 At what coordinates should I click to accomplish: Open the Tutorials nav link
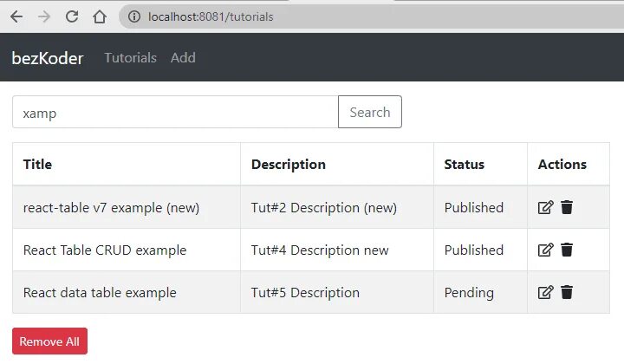pyautogui.click(x=130, y=58)
